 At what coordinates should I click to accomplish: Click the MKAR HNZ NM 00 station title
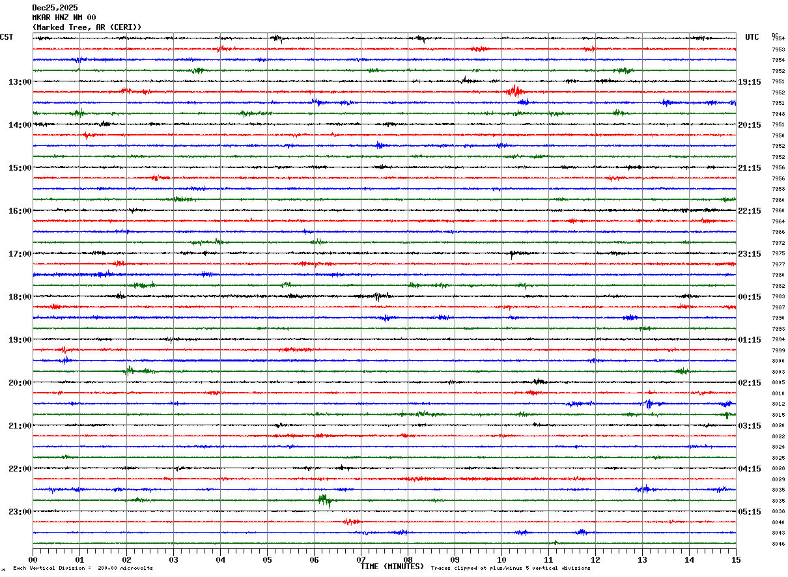click(64, 18)
